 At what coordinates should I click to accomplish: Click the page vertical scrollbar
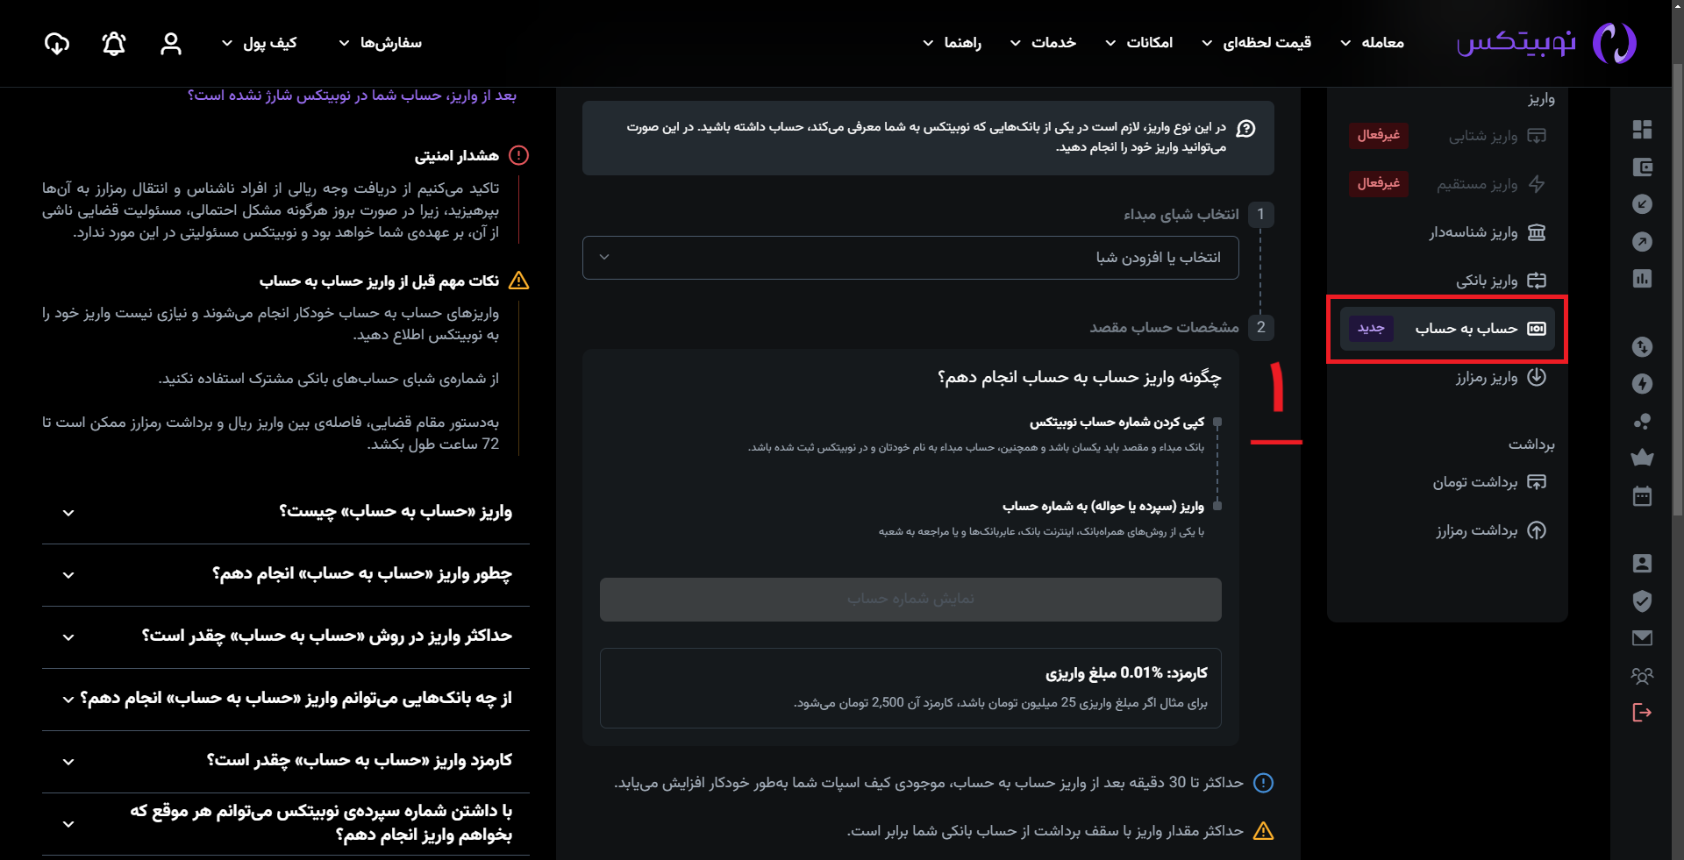(x=1678, y=289)
